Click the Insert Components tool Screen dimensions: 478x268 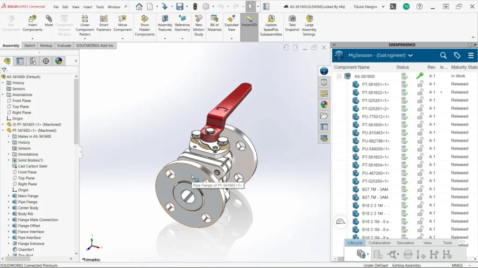click(32, 23)
